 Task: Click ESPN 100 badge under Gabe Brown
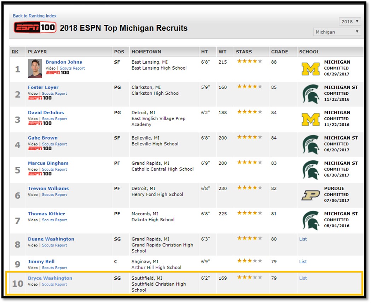click(x=40, y=148)
